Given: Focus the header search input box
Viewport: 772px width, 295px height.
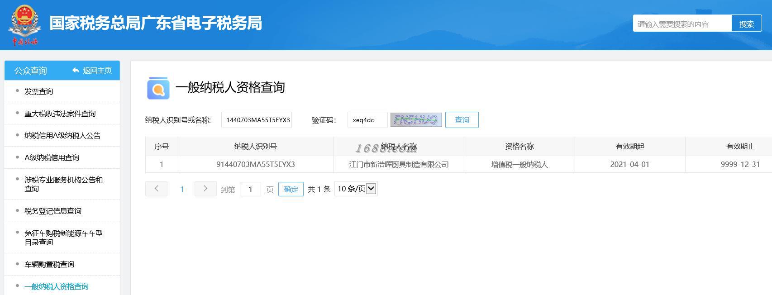Looking at the screenshot, I should (x=682, y=24).
